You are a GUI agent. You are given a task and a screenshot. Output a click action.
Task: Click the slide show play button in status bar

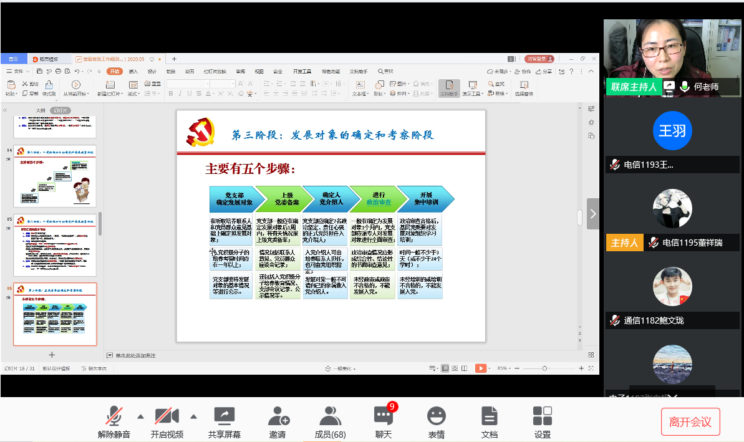(480, 368)
